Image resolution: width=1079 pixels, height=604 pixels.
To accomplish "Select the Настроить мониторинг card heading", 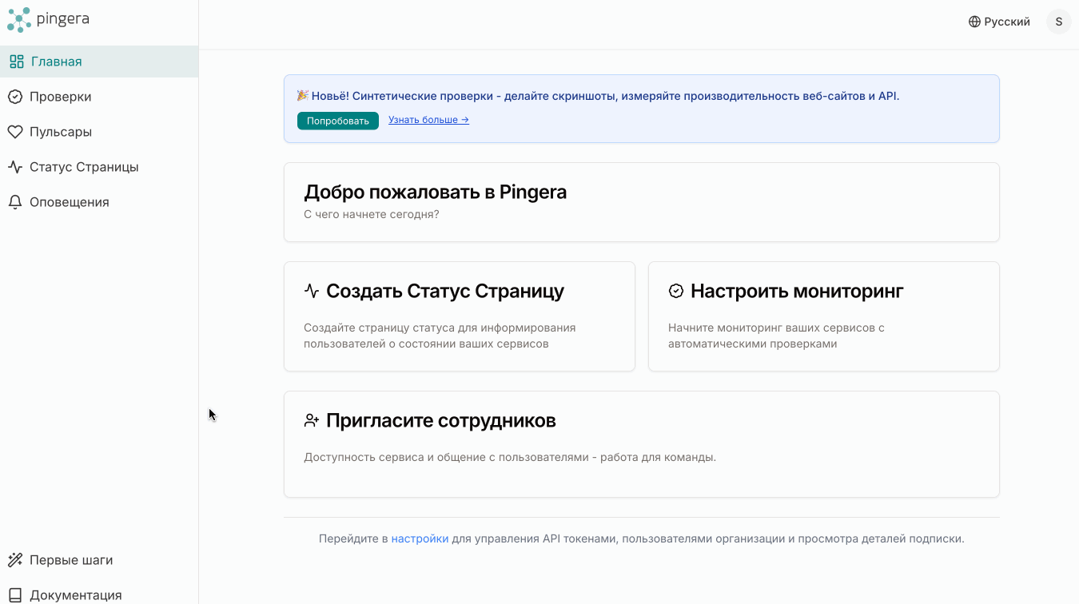I will (797, 291).
